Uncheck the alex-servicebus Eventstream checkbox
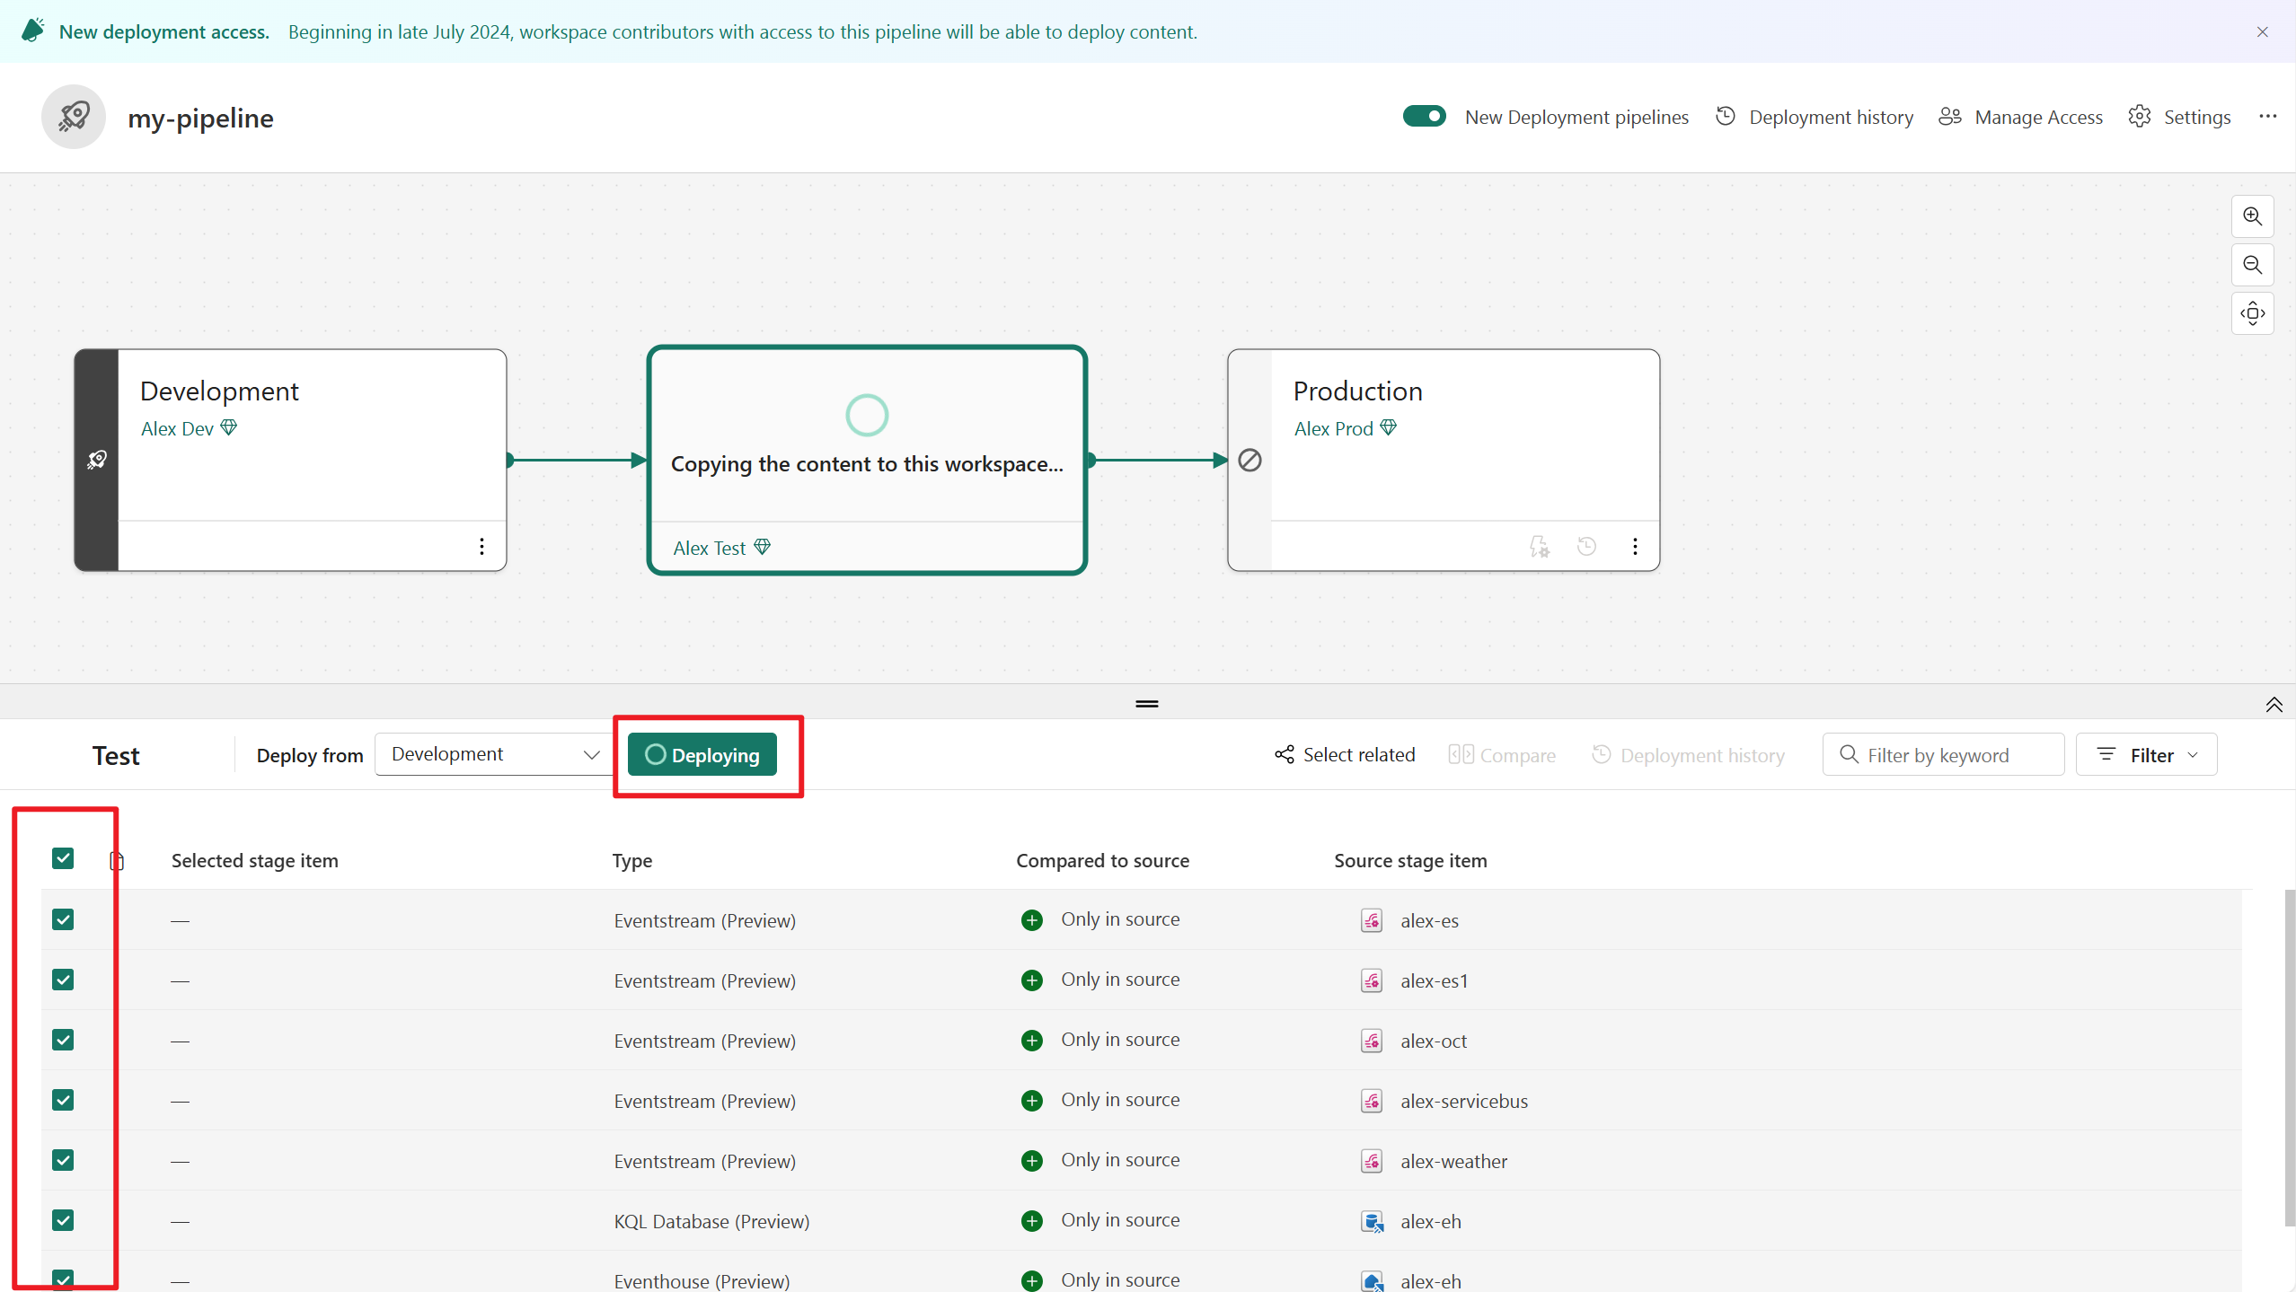 tap(63, 1098)
